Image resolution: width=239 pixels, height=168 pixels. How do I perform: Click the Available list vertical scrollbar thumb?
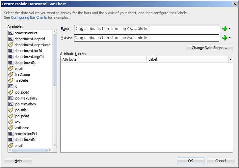55,60
